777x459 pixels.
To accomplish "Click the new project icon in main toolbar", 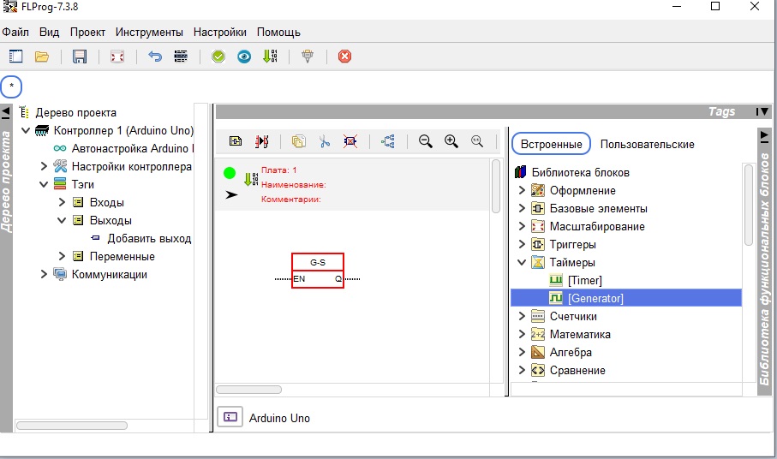I will pyautogui.click(x=15, y=57).
